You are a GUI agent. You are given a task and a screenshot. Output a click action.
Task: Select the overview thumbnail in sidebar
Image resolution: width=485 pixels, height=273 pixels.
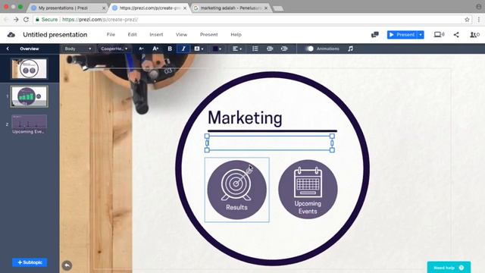(x=30, y=68)
